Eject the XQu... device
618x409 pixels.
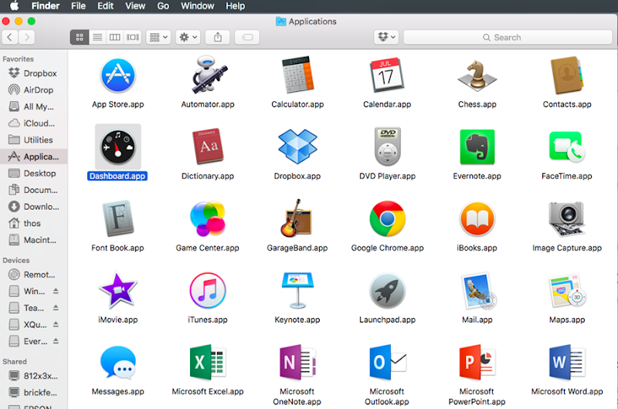(x=56, y=325)
